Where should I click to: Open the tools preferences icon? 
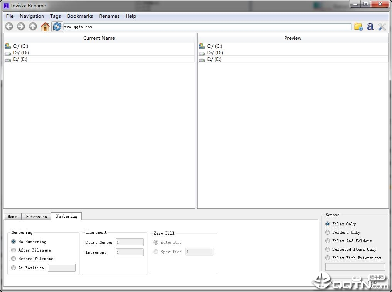point(382,27)
